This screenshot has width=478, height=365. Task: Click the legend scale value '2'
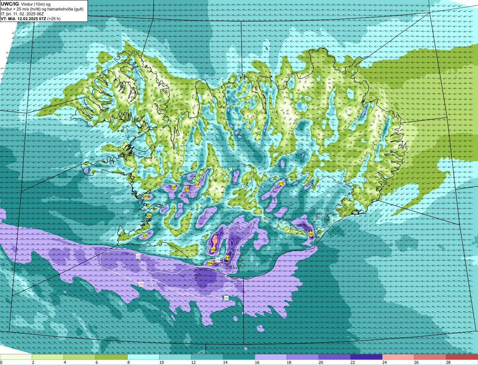coord(33,362)
